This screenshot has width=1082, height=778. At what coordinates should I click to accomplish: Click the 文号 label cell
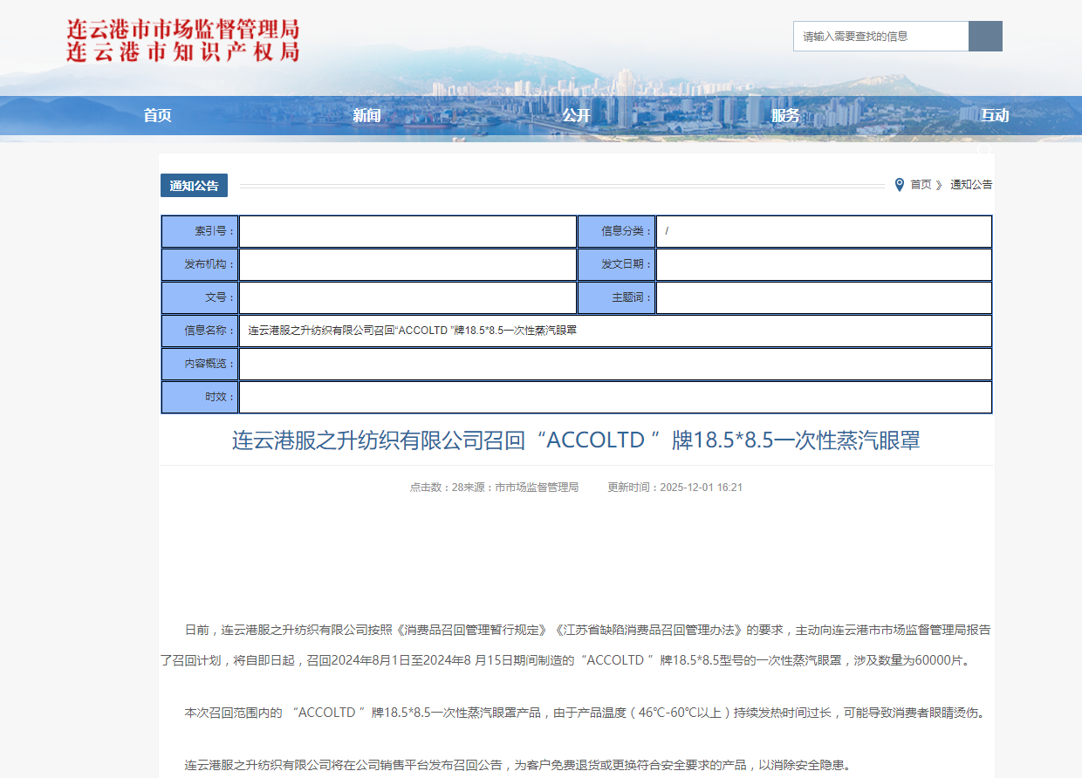[x=200, y=297]
